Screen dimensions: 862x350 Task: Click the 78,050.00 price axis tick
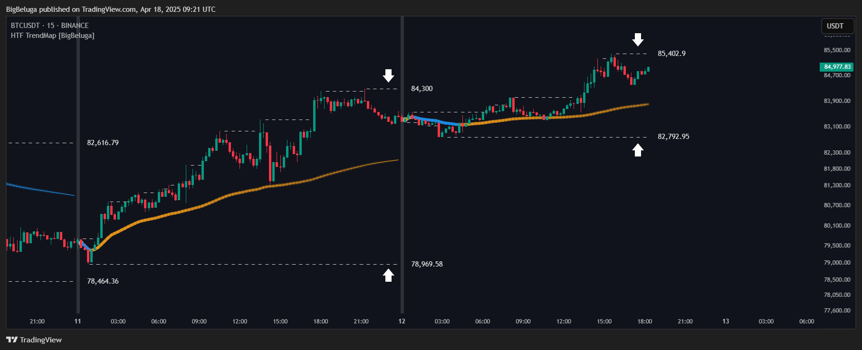[x=837, y=295]
